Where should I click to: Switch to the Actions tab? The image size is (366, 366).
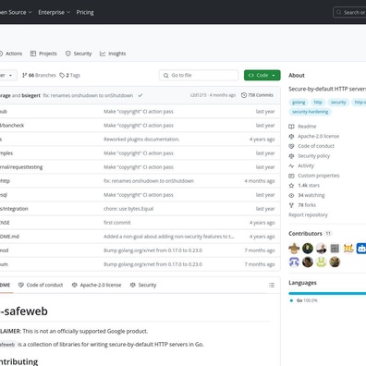point(11,54)
